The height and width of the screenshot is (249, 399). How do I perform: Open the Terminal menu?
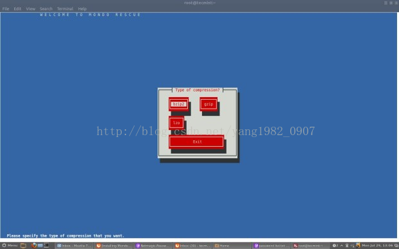pos(65,8)
